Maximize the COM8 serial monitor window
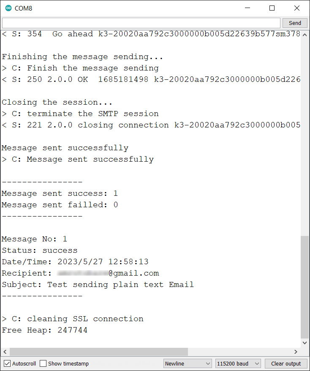This screenshot has height=371, width=310. (x=272, y=8)
